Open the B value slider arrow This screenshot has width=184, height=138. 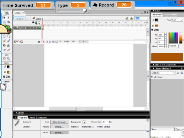166,42
